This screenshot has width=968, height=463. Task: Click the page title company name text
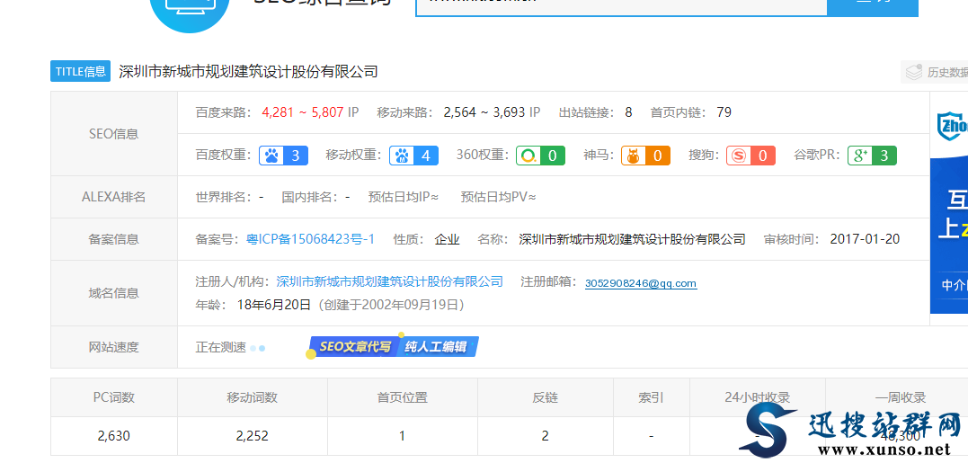248,72
